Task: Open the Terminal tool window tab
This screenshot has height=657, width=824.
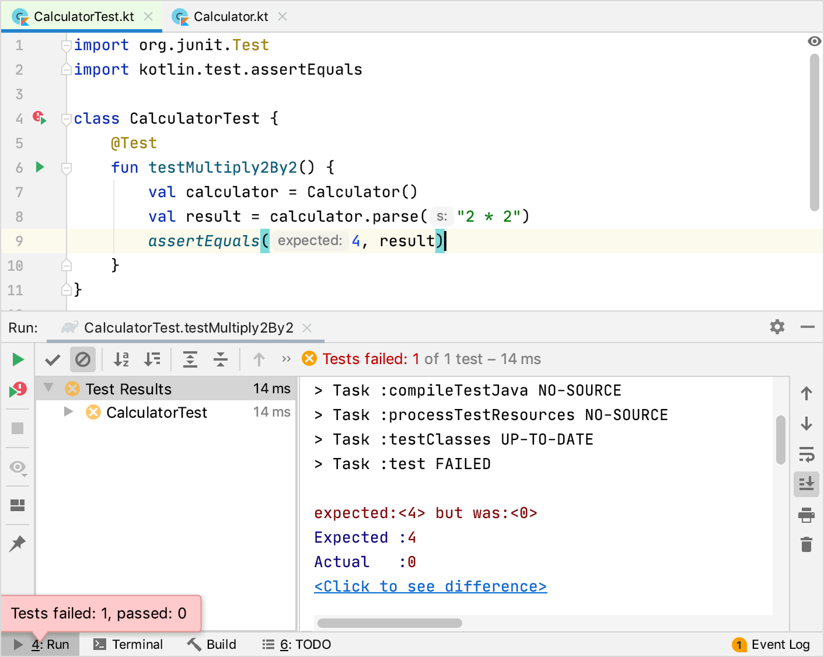Action: [129, 644]
